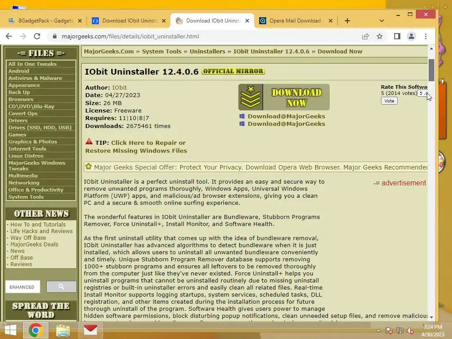Click Chrome icon in taskbar
This screenshot has height=339, width=452.
(36, 330)
